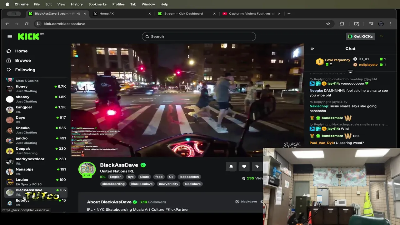Switch to the Home / X tab

122,14
